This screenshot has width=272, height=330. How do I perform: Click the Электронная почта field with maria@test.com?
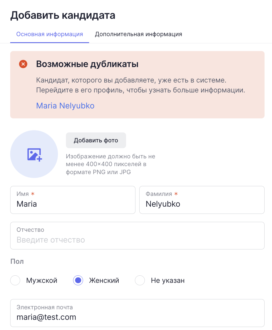[137, 313]
